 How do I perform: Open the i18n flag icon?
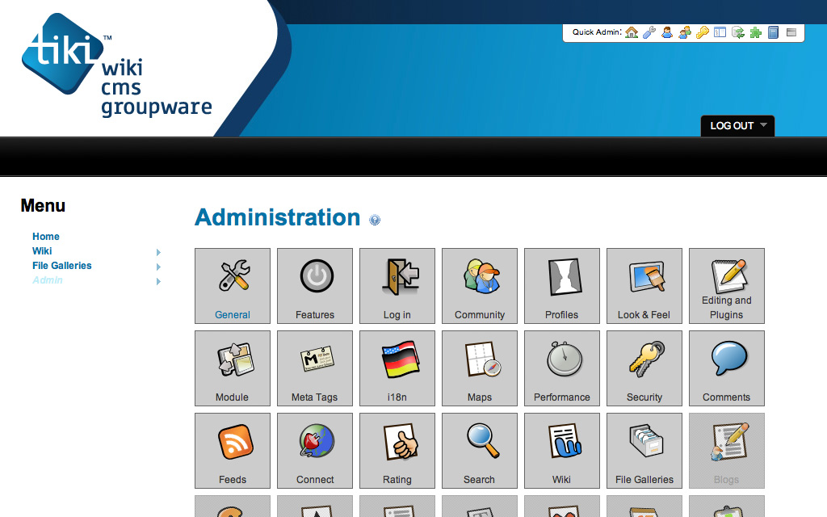pyautogui.click(x=397, y=368)
